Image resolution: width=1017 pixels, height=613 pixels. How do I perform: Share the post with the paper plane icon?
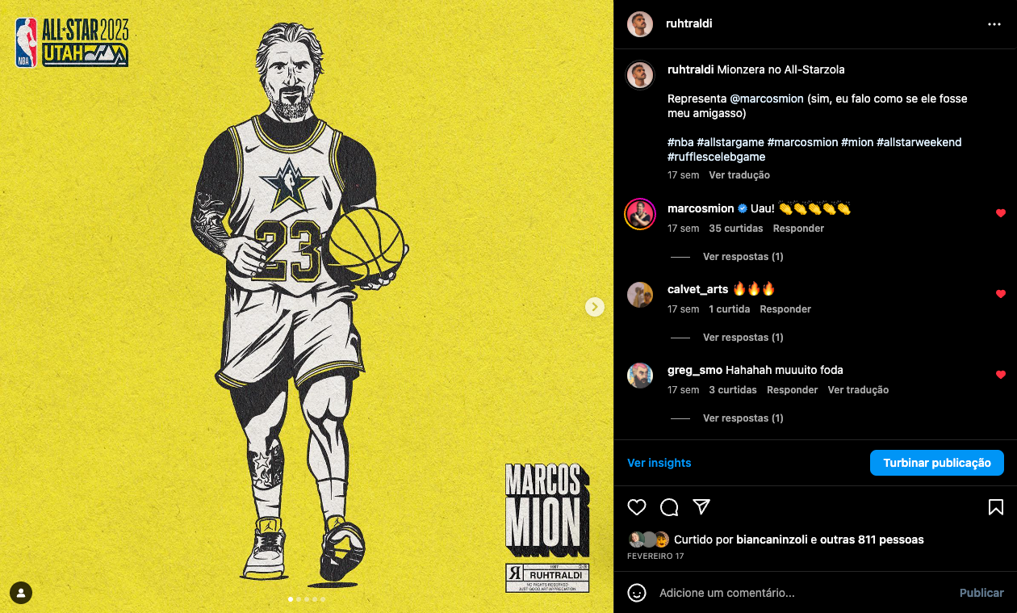[701, 506]
